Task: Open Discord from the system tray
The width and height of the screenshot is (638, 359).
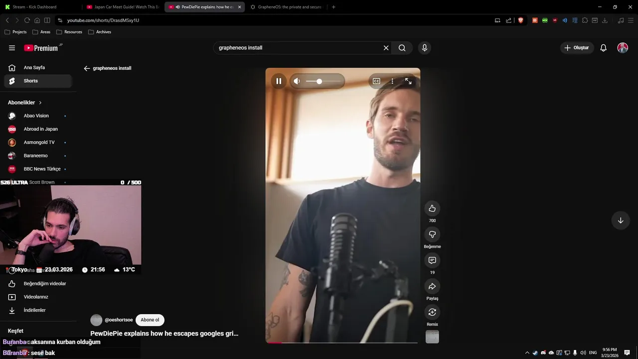Action: 543,353
